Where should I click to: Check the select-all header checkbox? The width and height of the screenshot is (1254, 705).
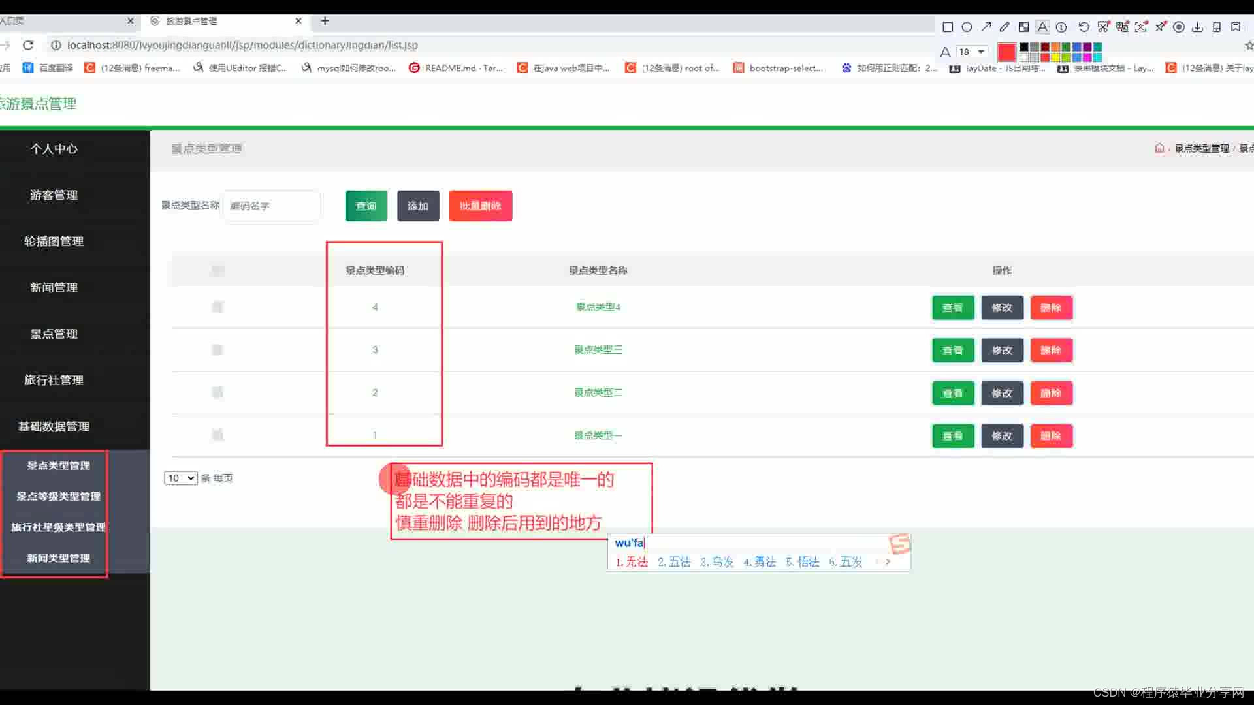[x=217, y=270]
